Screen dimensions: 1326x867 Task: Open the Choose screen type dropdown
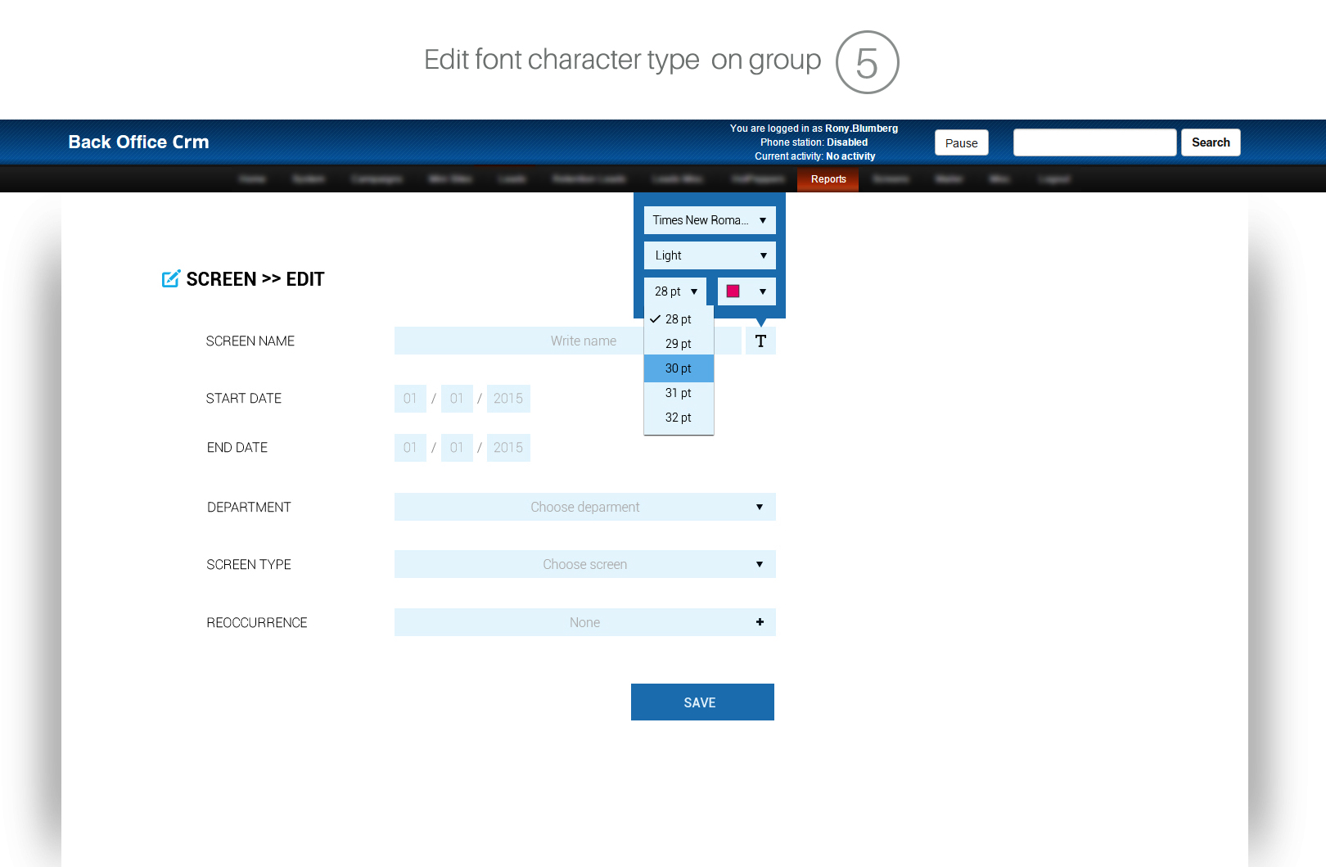[585, 564]
